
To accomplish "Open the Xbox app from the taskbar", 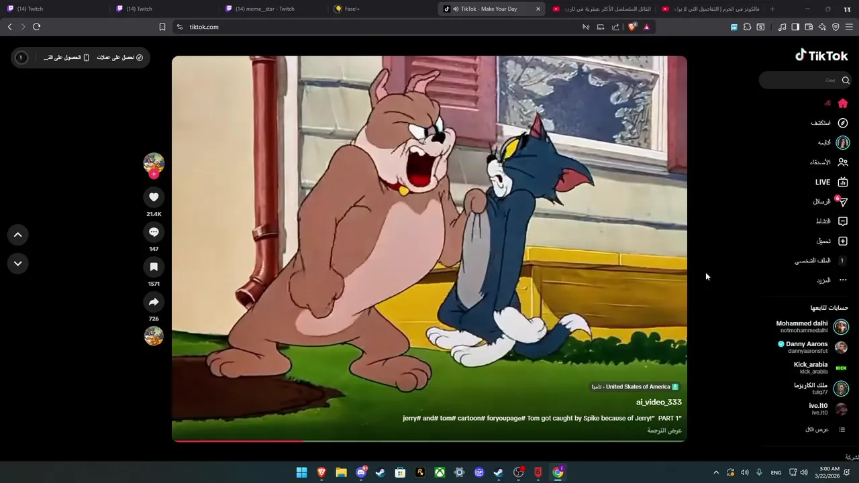I will coord(440,472).
